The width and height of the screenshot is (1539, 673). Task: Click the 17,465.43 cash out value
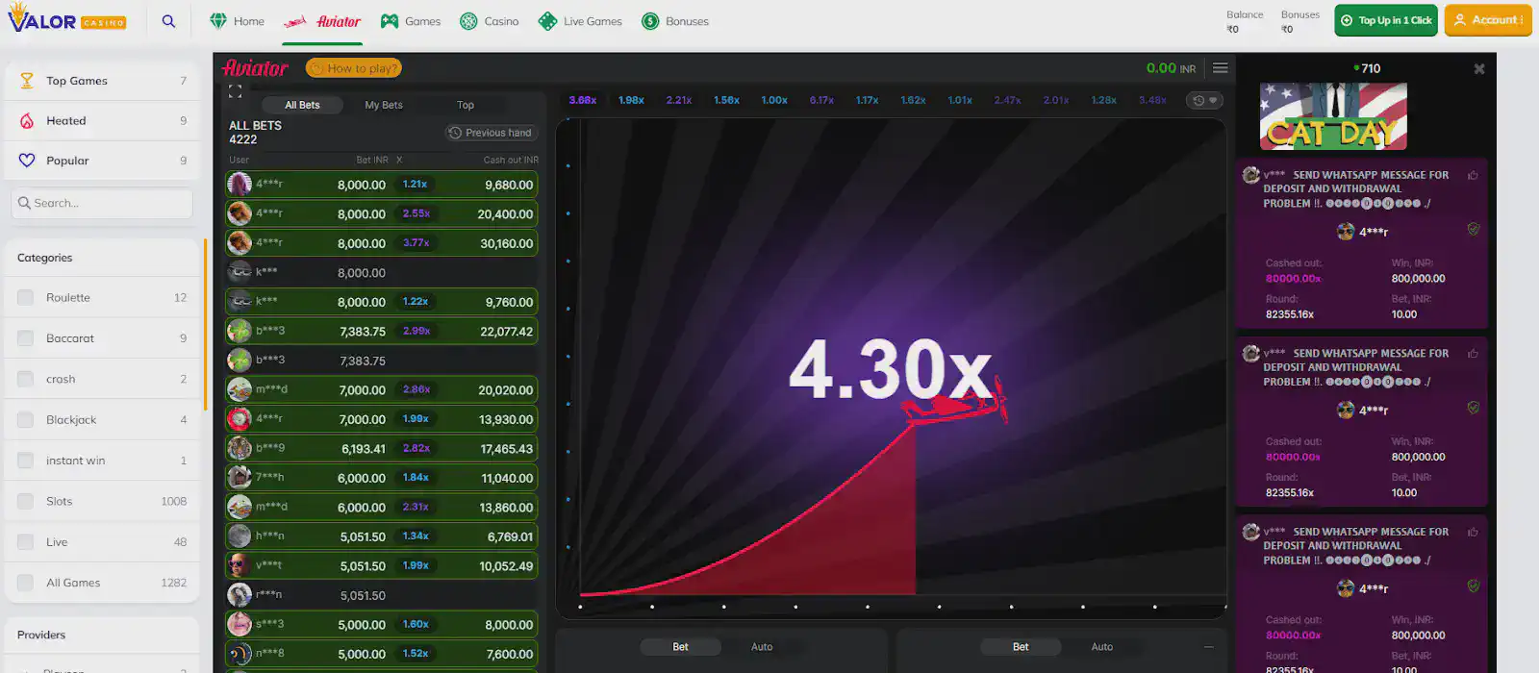(x=507, y=449)
